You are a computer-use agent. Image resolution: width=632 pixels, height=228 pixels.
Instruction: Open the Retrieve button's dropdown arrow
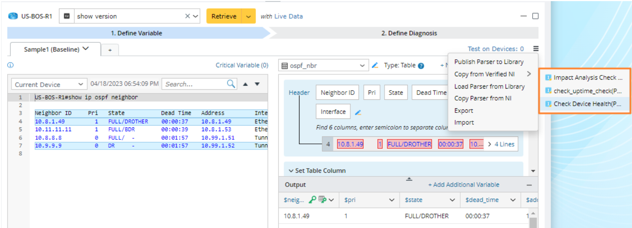pos(248,16)
